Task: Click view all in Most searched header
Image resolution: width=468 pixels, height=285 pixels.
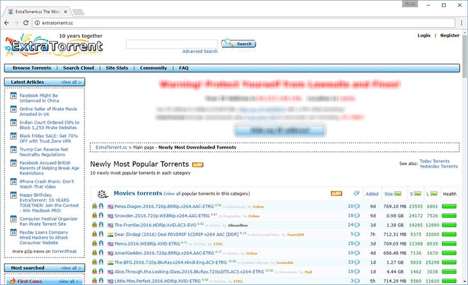Action: pyautogui.click(x=71, y=268)
